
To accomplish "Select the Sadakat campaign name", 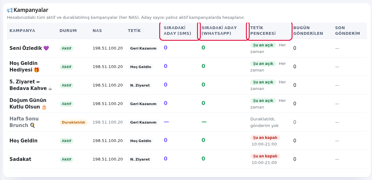I will point(20,159).
